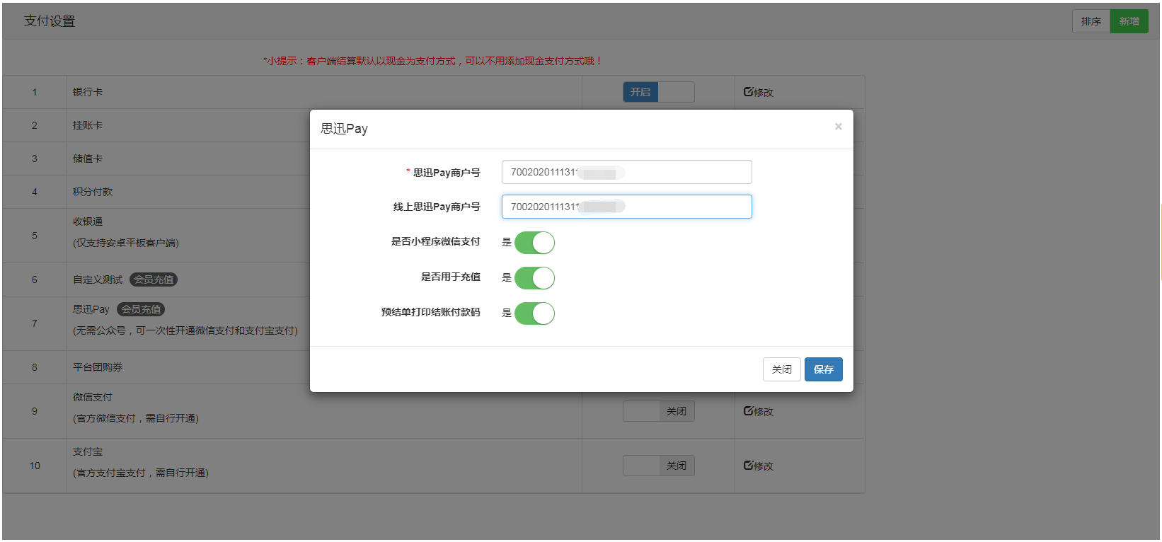Click the 思迅Pay text in row 7
Screen dimensions: 1162x542
91,309
